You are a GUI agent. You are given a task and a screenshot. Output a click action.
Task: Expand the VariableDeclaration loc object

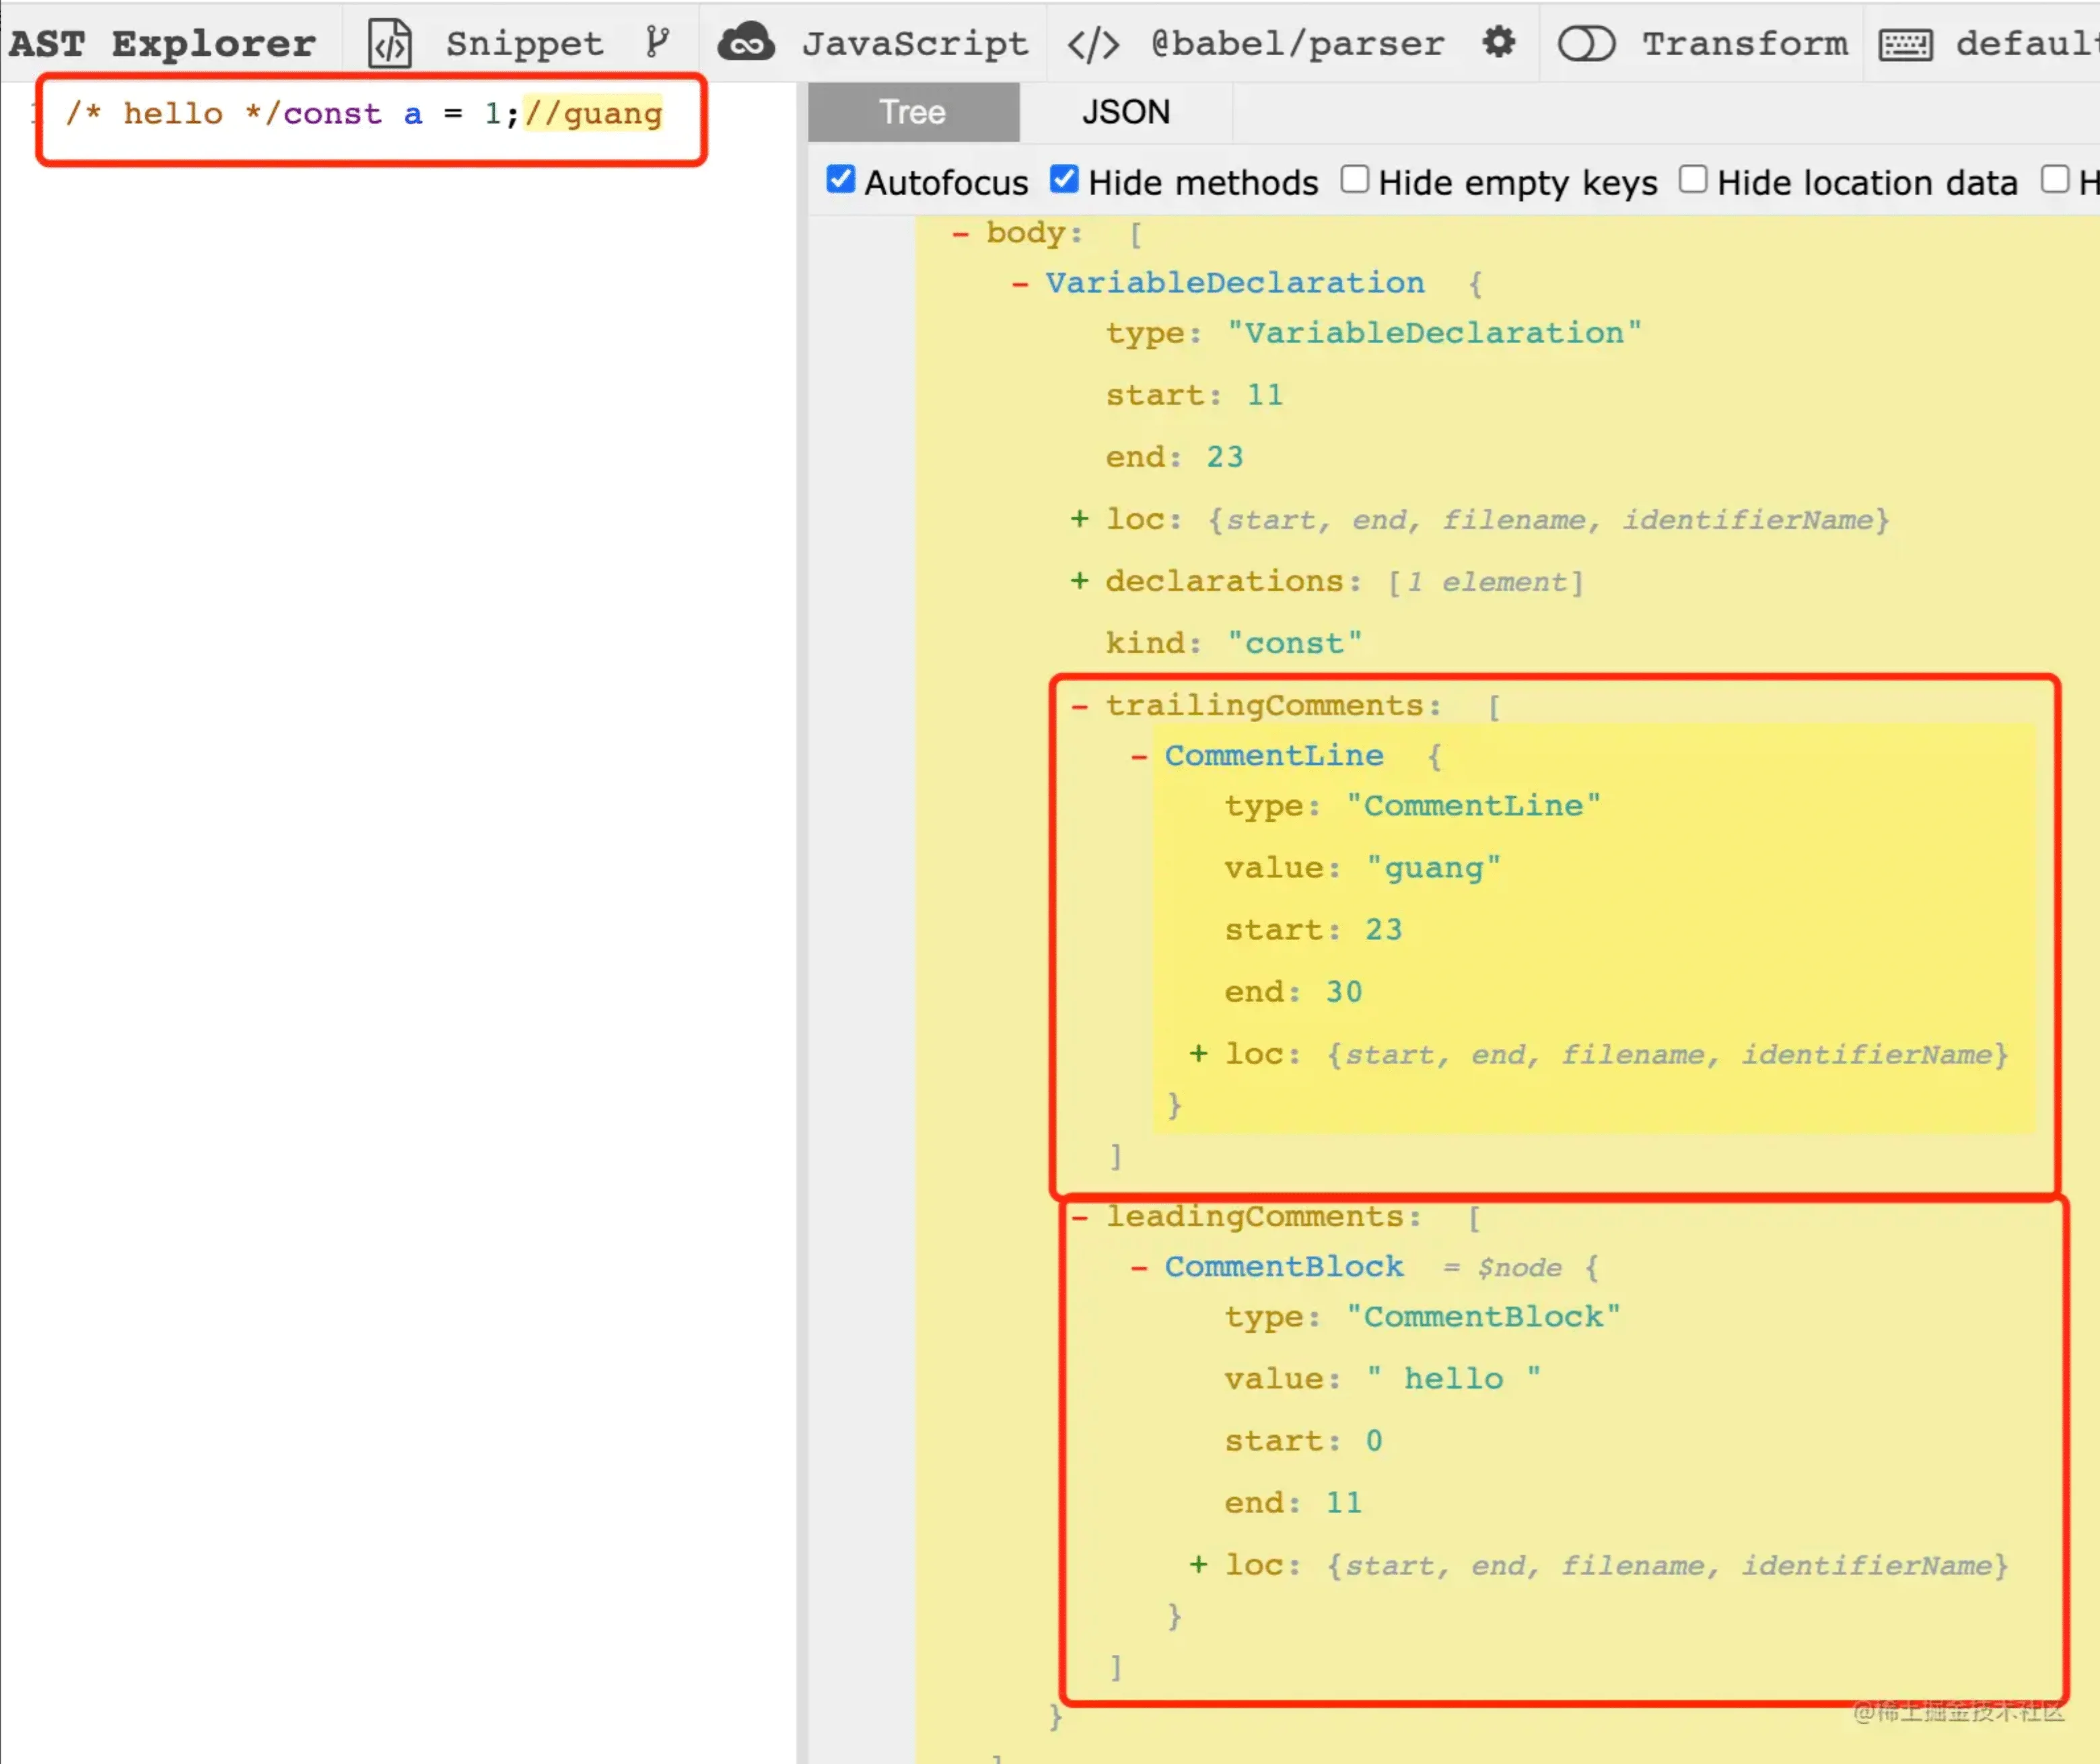(1080, 519)
